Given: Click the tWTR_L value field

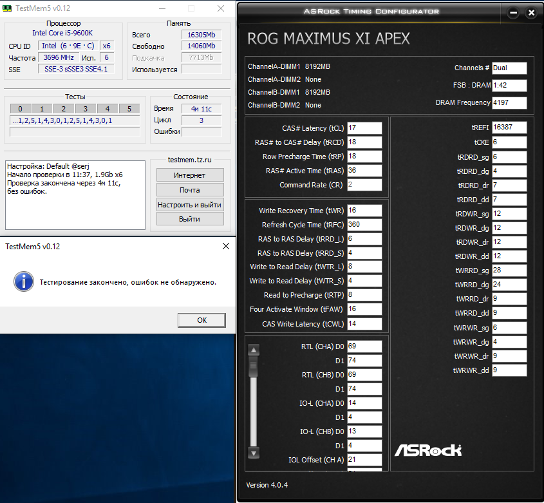Looking at the screenshot, I should click(x=364, y=267).
